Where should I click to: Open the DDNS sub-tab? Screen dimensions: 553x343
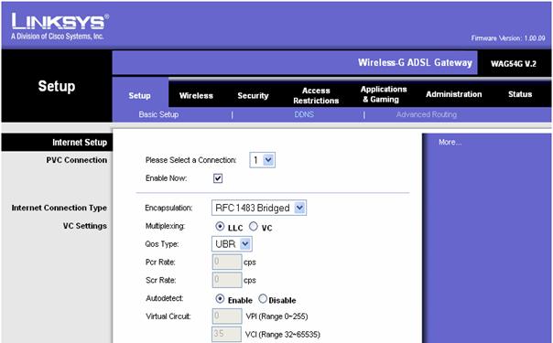tap(304, 114)
